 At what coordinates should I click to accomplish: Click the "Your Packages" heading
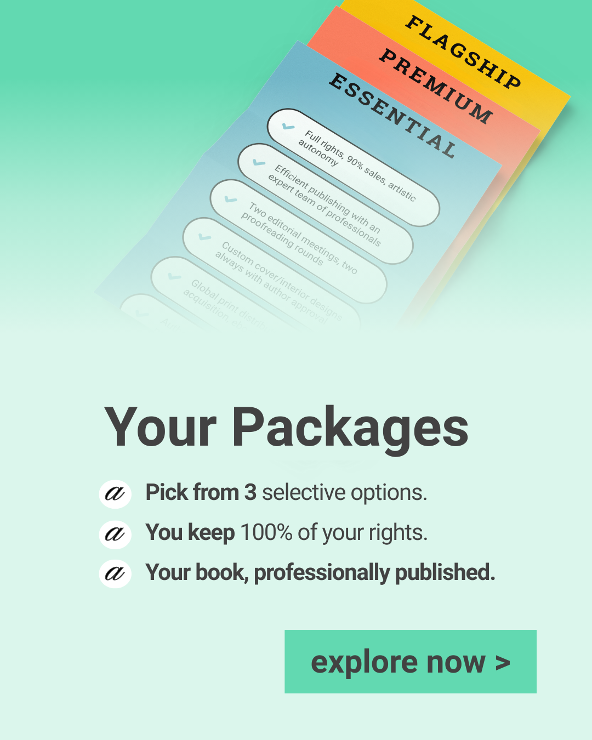click(286, 428)
